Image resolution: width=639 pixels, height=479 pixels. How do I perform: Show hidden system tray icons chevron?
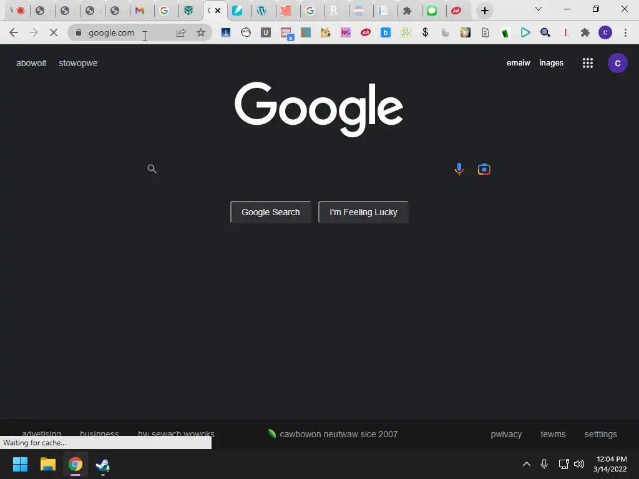(x=527, y=464)
